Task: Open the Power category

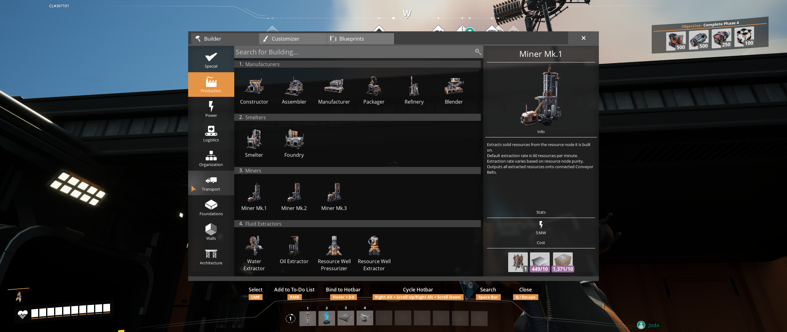Action: pyautogui.click(x=211, y=109)
